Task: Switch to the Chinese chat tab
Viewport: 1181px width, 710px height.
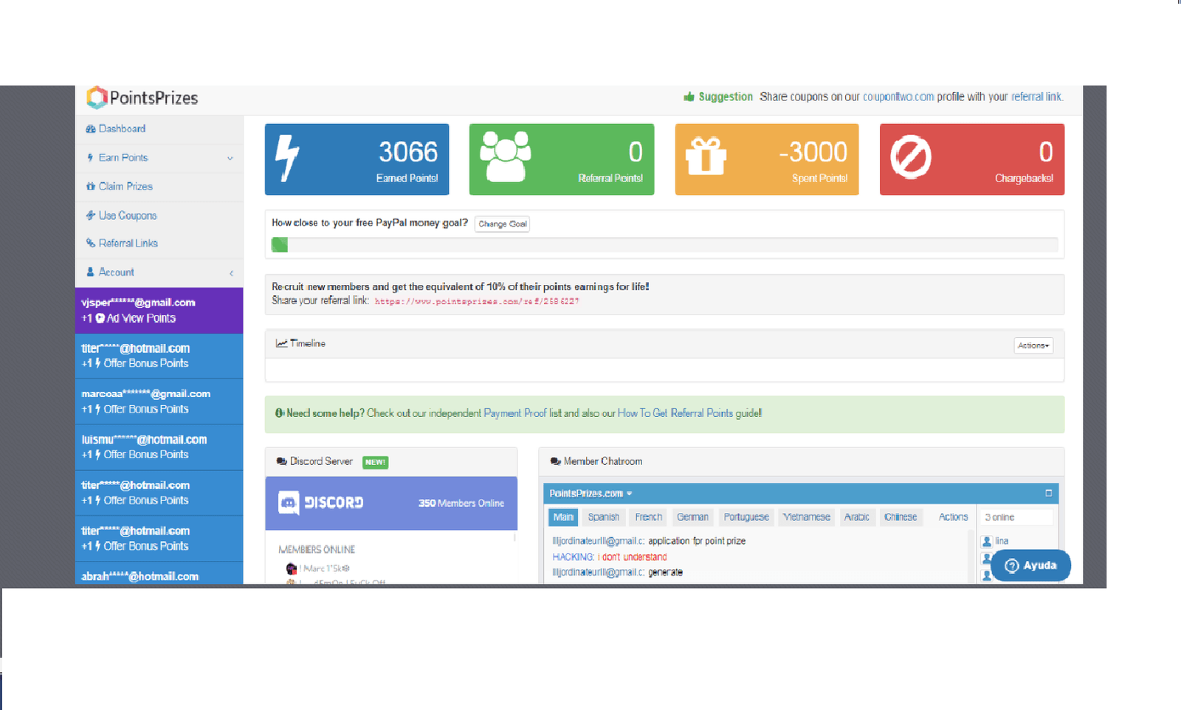Action: (x=901, y=517)
